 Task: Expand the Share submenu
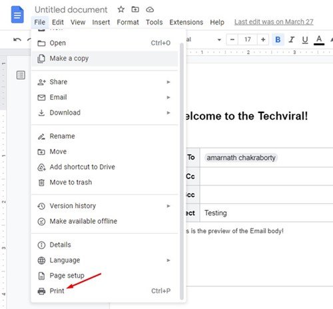click(x=105, y=82)
